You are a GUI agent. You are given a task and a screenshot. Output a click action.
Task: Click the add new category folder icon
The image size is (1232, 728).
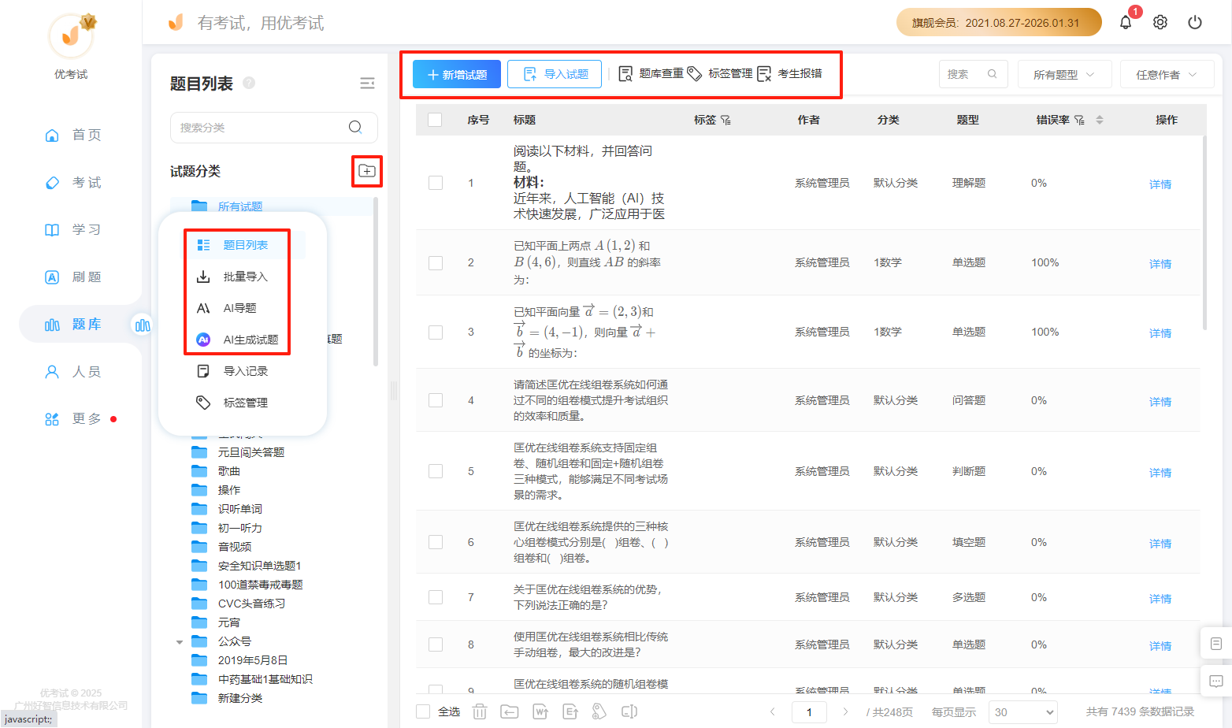click(x=367, y=170)
